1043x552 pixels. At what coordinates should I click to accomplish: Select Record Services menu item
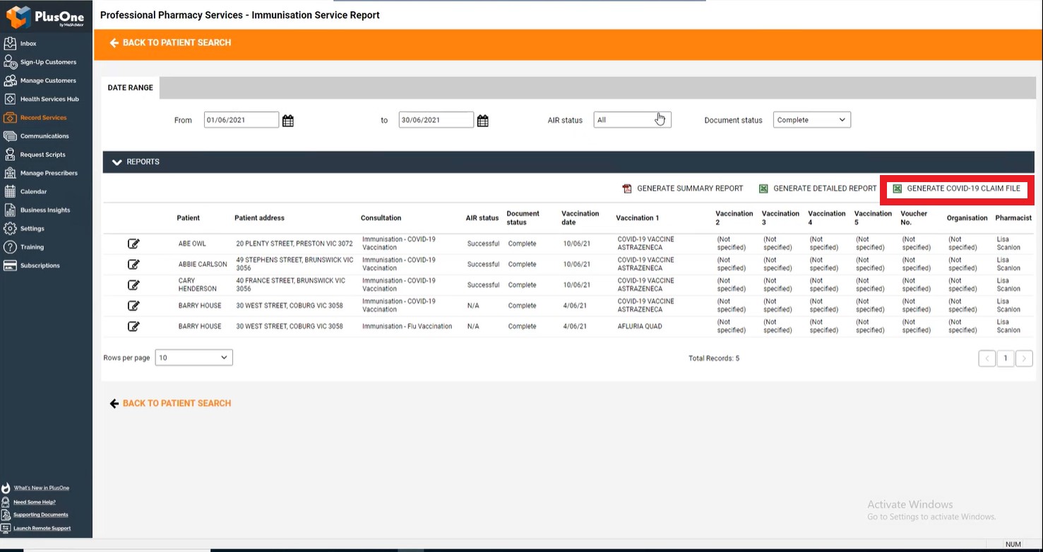(x=43, y=118)
